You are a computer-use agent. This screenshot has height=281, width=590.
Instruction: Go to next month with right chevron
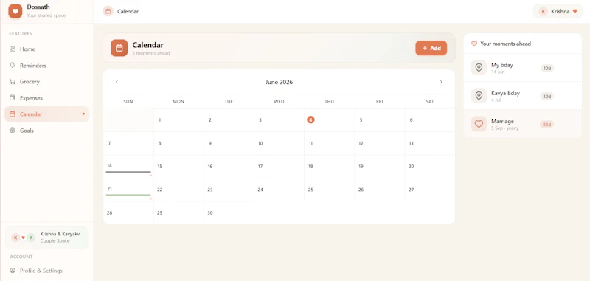click(x=441, y=82)
